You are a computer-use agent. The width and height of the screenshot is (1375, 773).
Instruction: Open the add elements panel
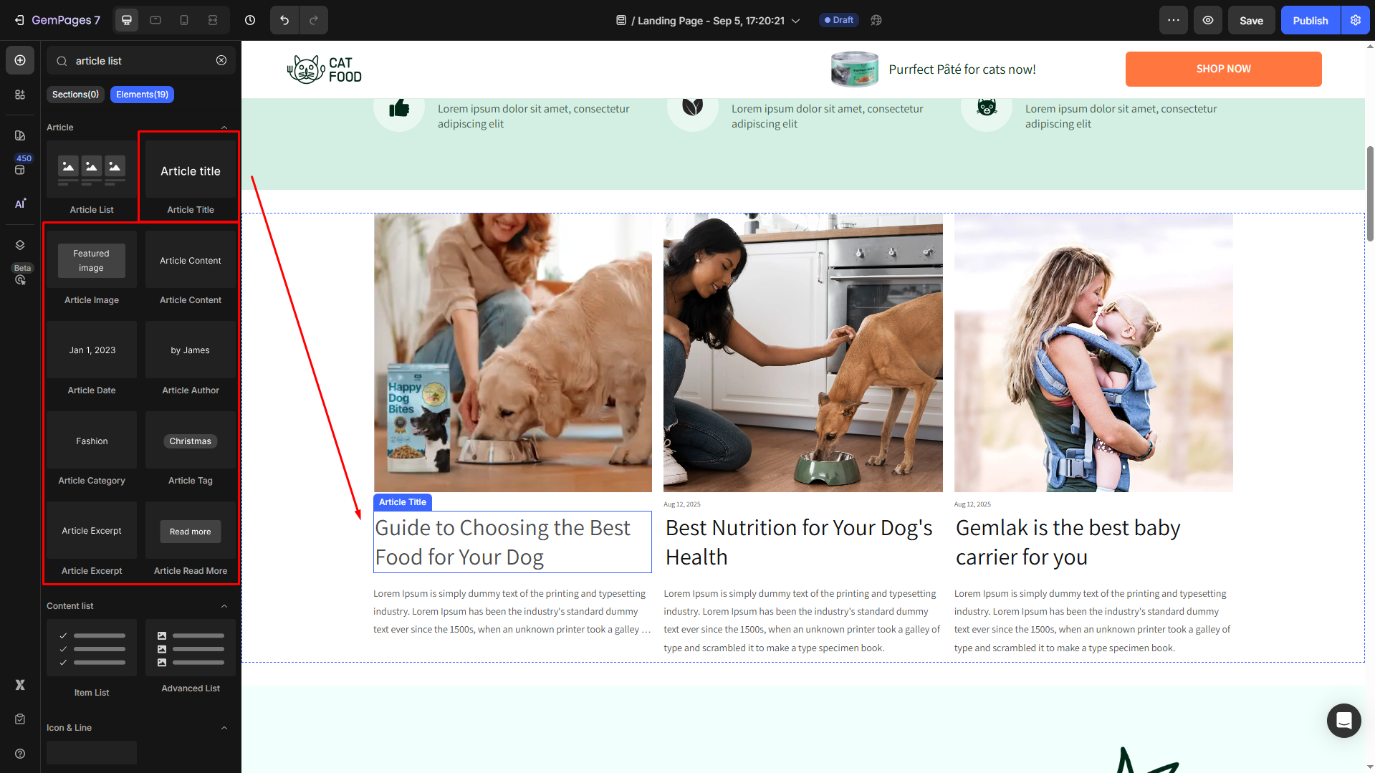coord(20,60)
